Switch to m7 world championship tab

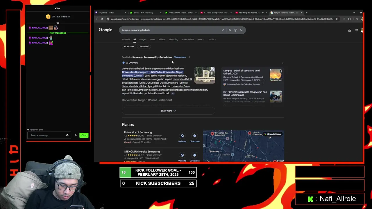coord(216,13)
